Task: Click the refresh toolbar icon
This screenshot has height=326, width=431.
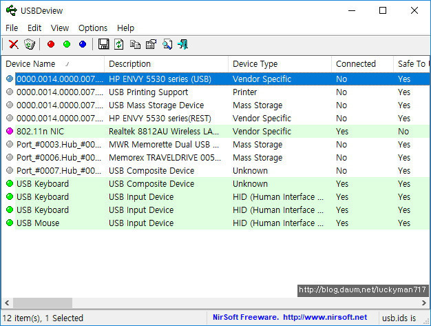Action: pyautogui.click(x=118, y=44)
